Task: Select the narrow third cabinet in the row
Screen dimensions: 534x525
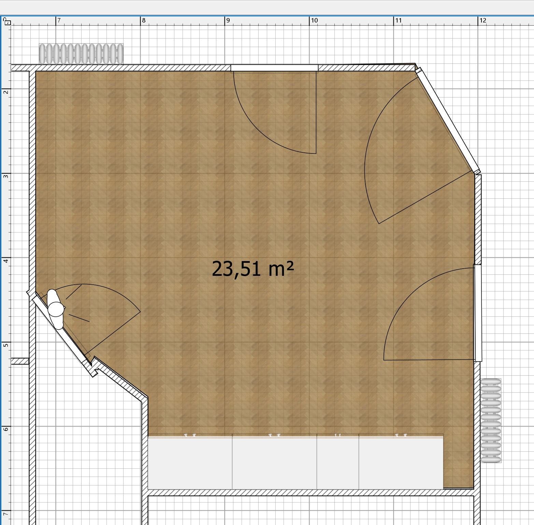Action: click(x=337, y=463)
